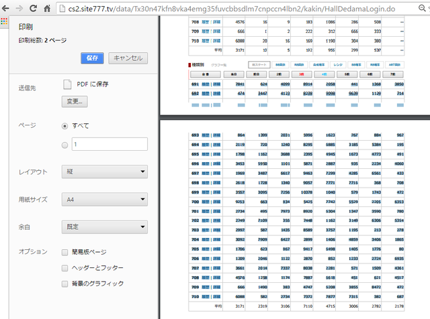Click the zoom magnifier icon in address bar
Viewport: 430px width, 319px height.
click(x=422, y=8)
